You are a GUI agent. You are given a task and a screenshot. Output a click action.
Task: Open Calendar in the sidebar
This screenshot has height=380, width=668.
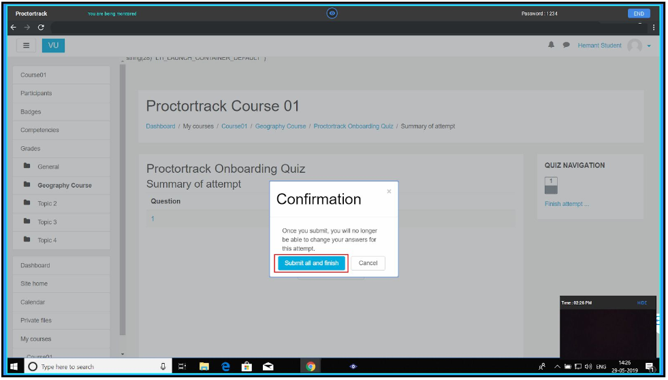[x=61, y=302]
